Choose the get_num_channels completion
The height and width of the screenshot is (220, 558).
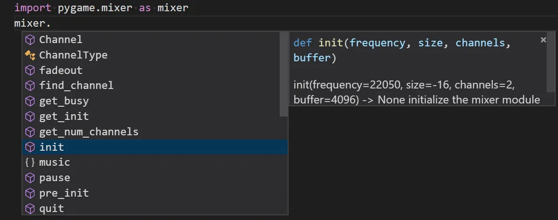pos(89,132)
